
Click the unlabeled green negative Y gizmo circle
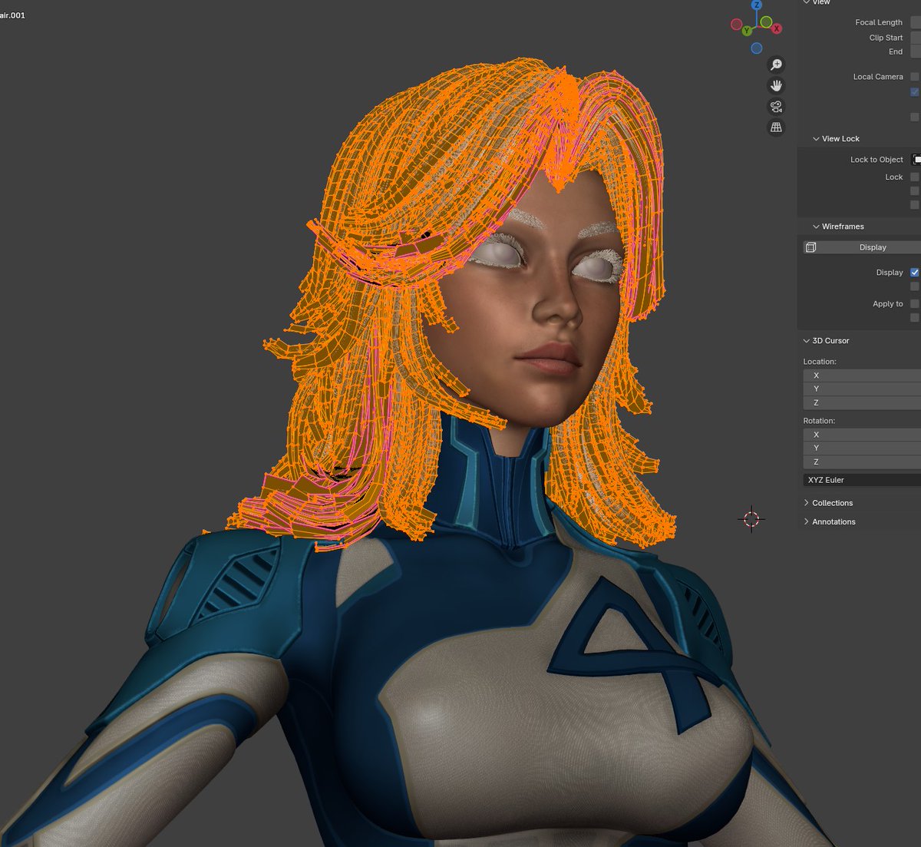pyautogui.click(x=766, y=22)
